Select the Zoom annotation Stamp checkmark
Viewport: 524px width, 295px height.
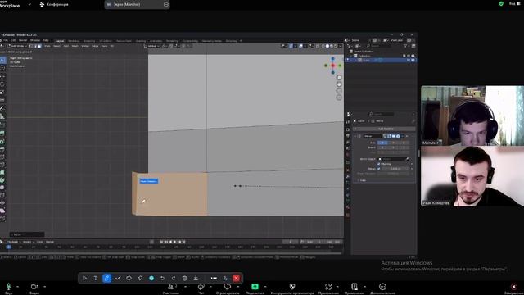point(118,278)
